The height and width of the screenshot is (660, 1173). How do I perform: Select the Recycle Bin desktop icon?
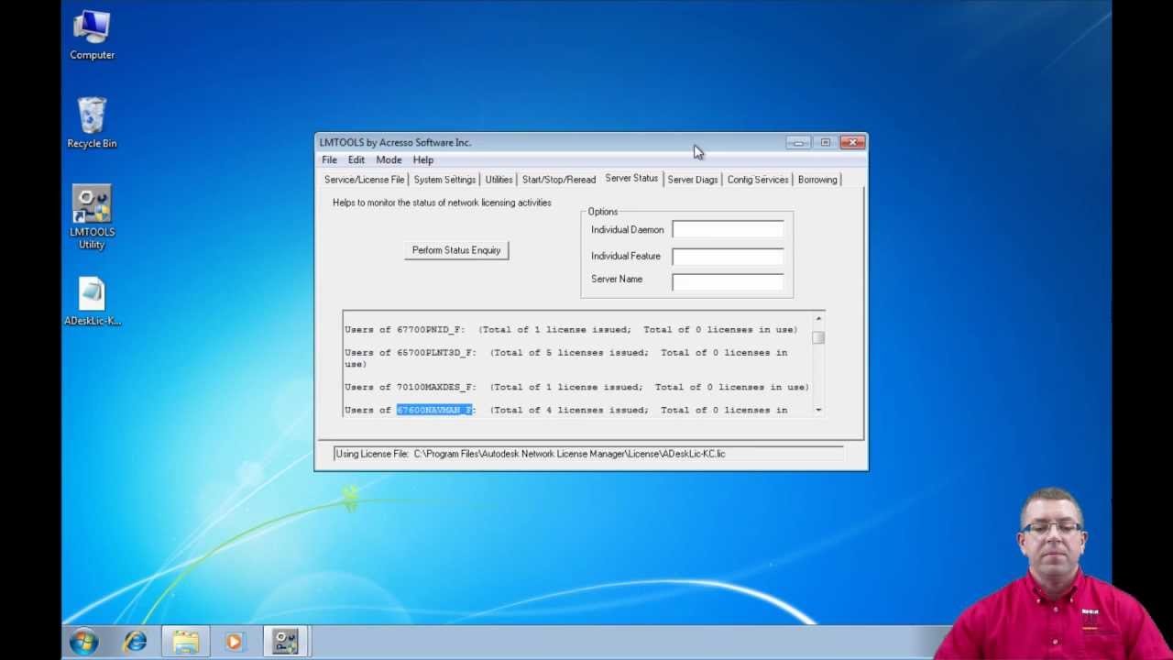92,123
